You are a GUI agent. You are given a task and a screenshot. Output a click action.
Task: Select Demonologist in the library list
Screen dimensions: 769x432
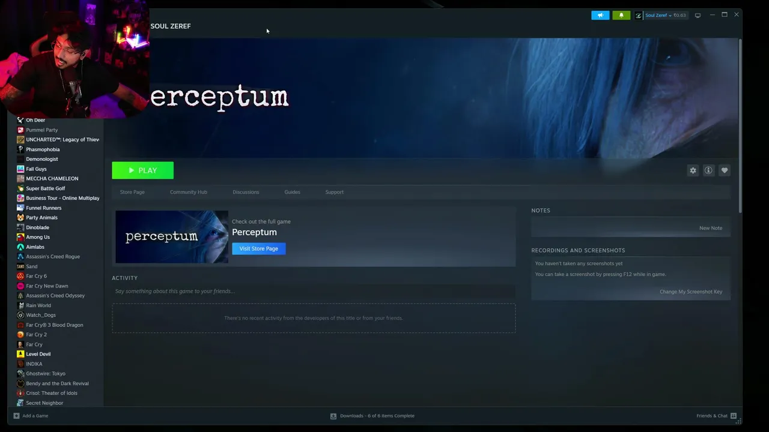(42, 159)
